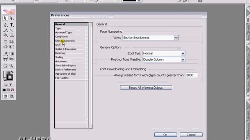Select the Rotate tool
The height and width of the screenshot is (140, 250).
point(5,42)
